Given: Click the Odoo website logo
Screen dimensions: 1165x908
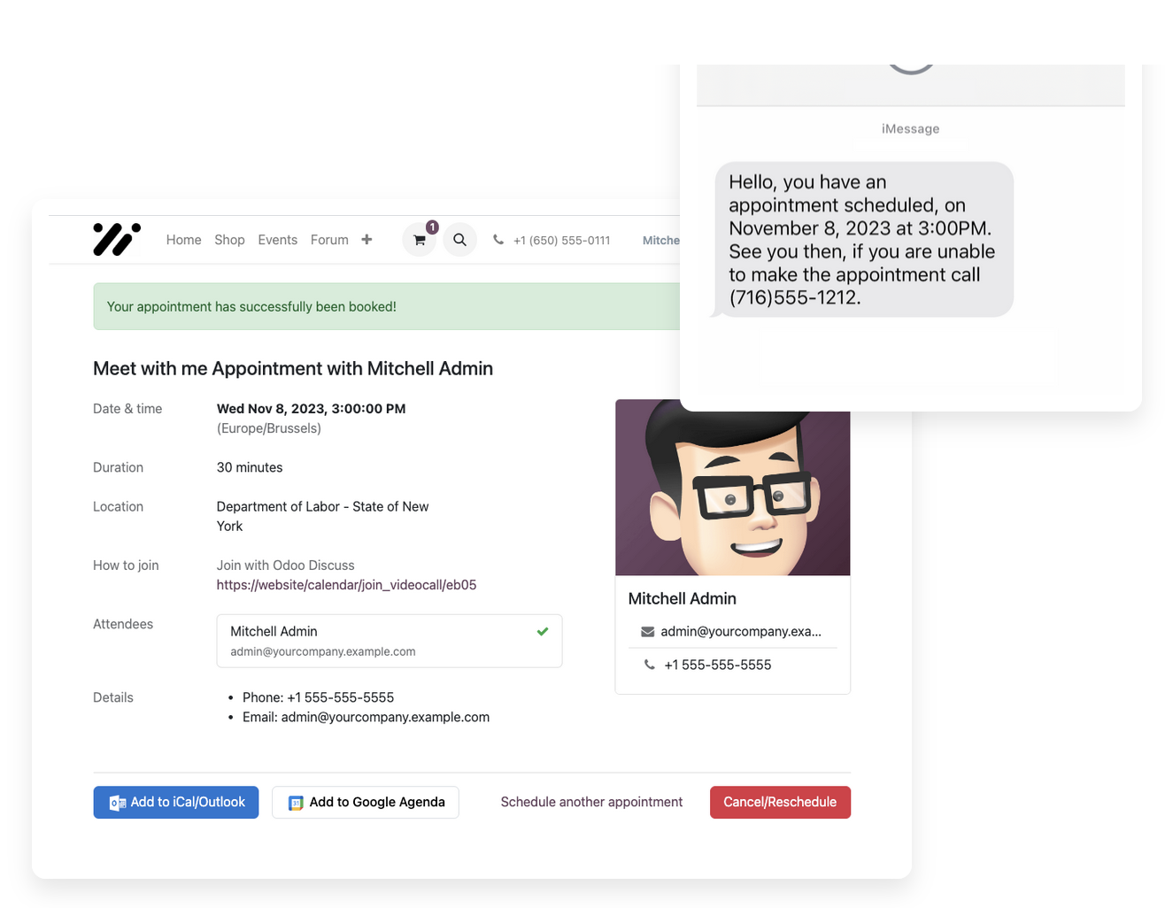Looking at the screenshot, I should point(117,240).
